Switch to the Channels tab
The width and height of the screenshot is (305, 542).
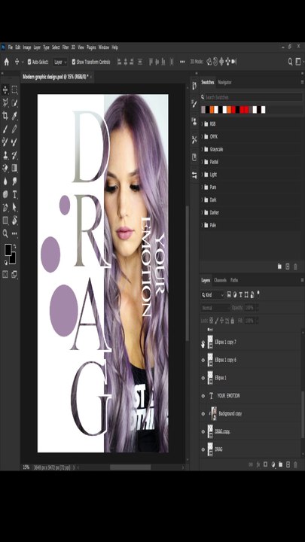tap(220, 280)
